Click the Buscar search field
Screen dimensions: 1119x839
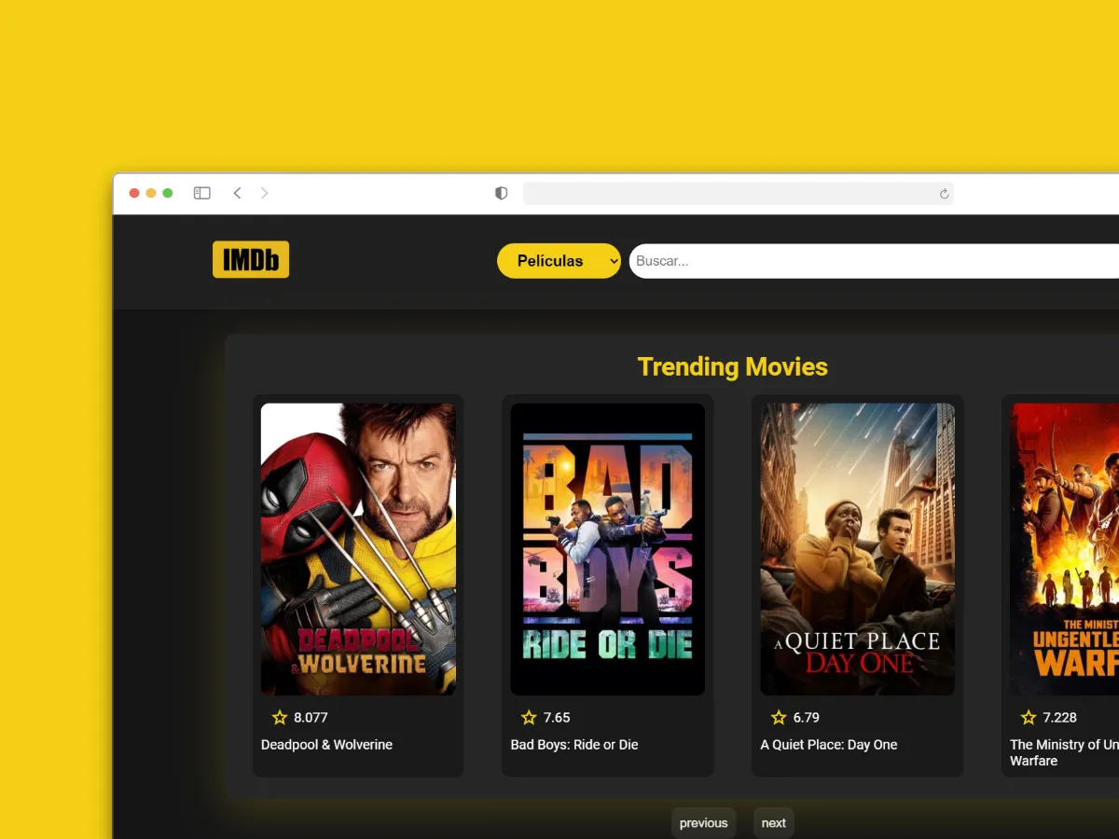[x=872, y=261]
